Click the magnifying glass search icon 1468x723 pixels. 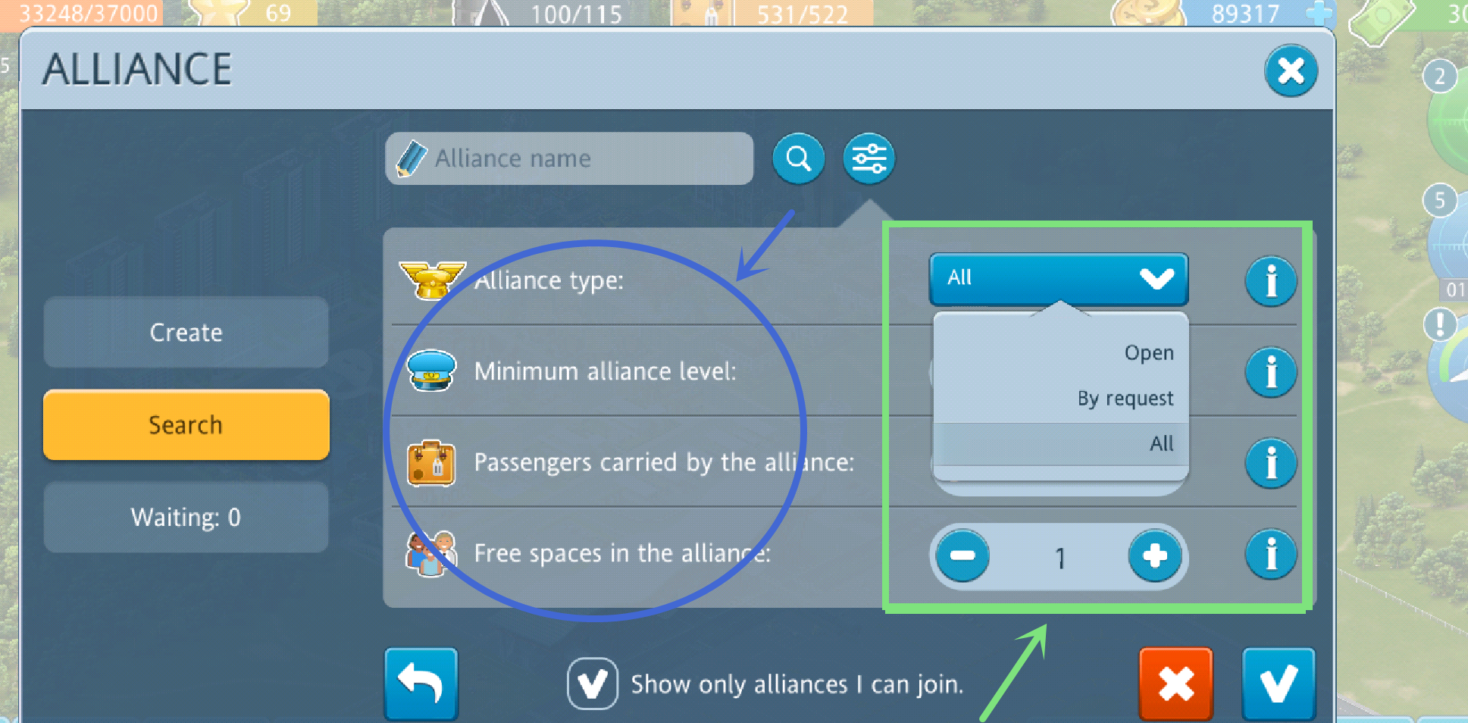(x=798, y=159)
